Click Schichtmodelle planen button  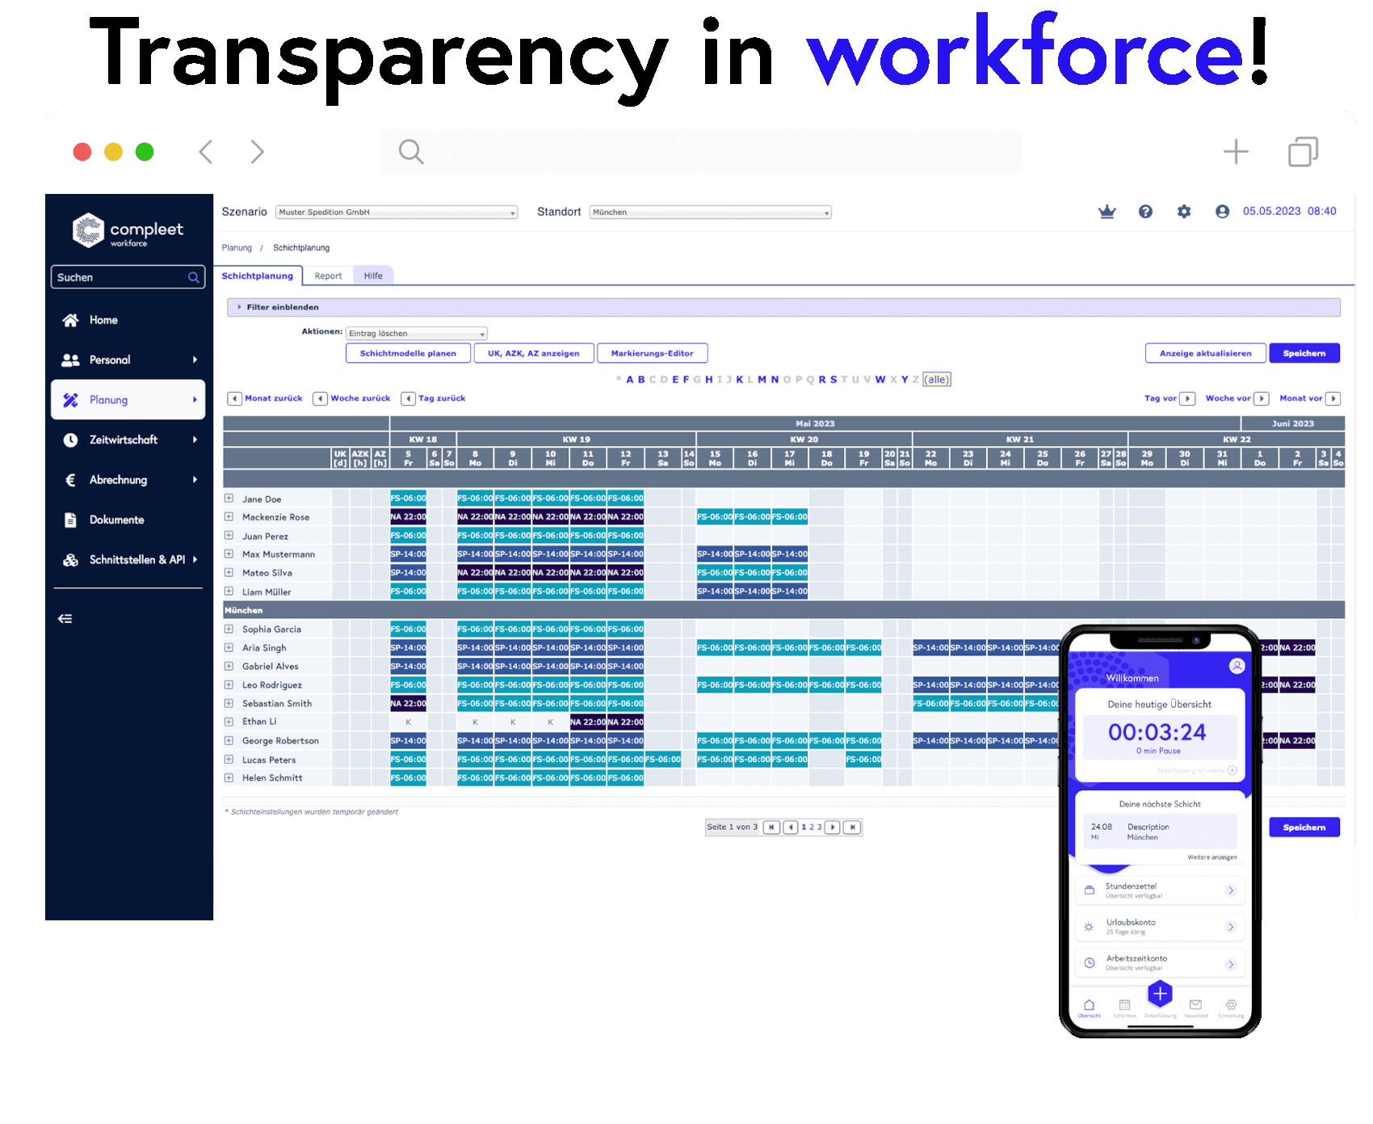(408, 353)
